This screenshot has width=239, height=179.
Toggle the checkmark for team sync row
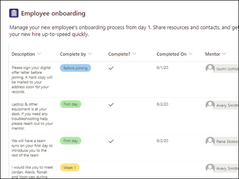point(111,141)
